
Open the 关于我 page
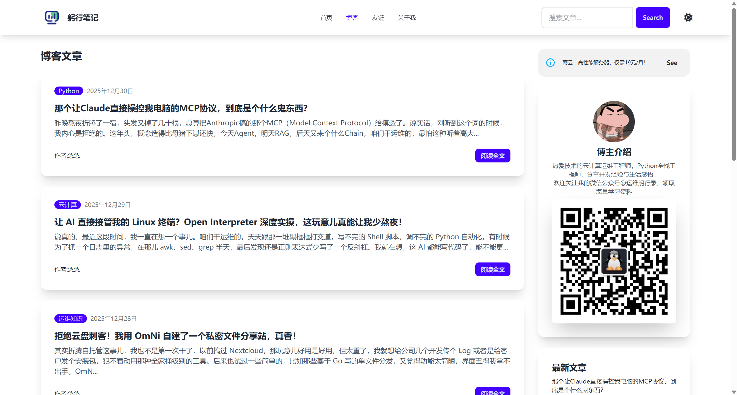coord(407,18)
